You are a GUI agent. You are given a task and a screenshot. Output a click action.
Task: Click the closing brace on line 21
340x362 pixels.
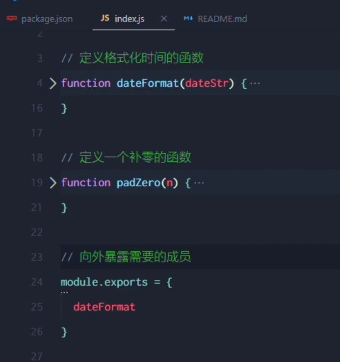click(x=64, y=208)
